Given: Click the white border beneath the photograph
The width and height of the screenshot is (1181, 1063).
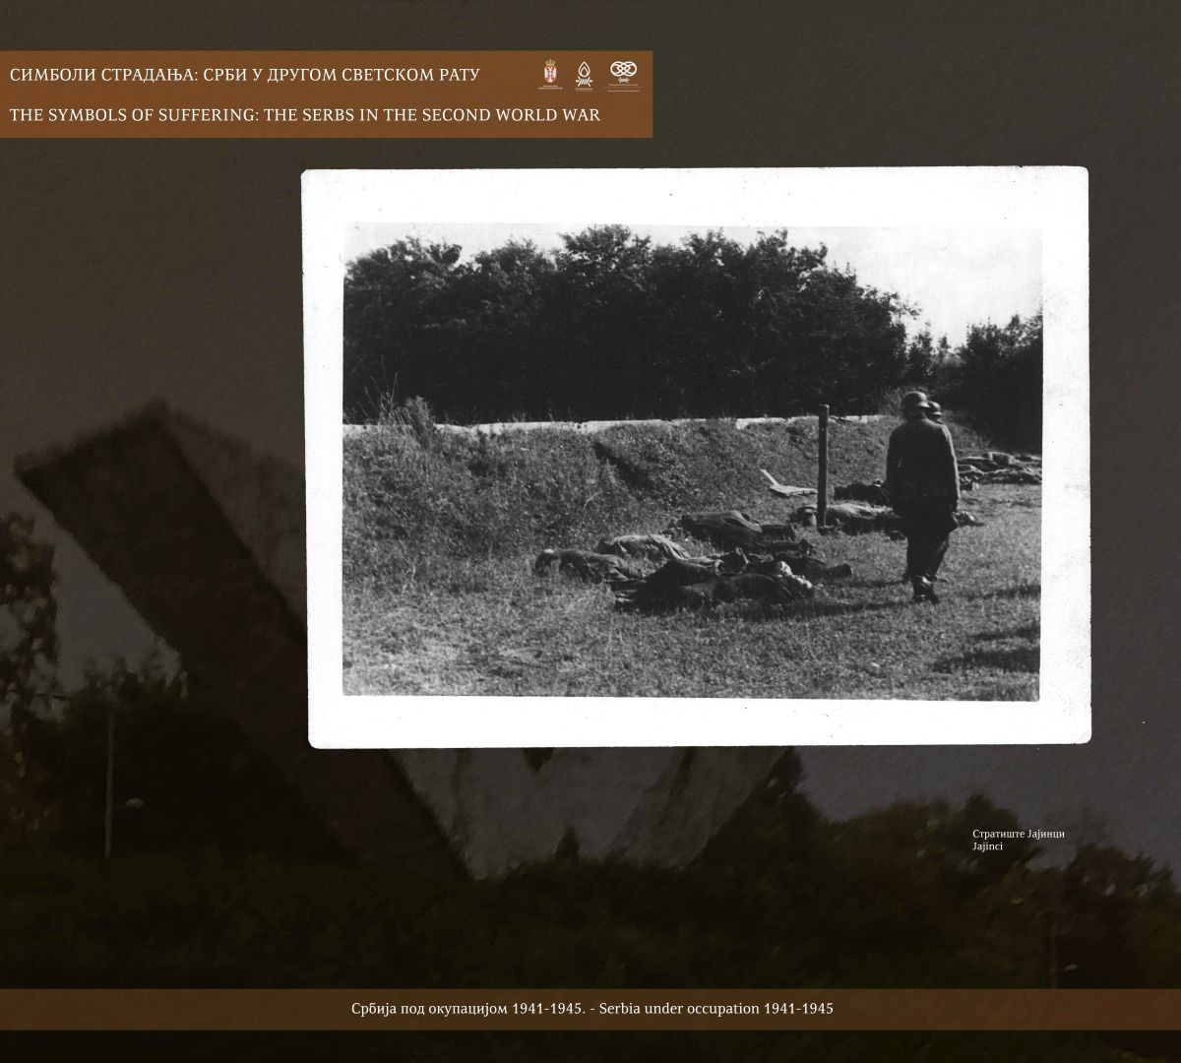Looking at the screenshot, I should tap(699, 723).
